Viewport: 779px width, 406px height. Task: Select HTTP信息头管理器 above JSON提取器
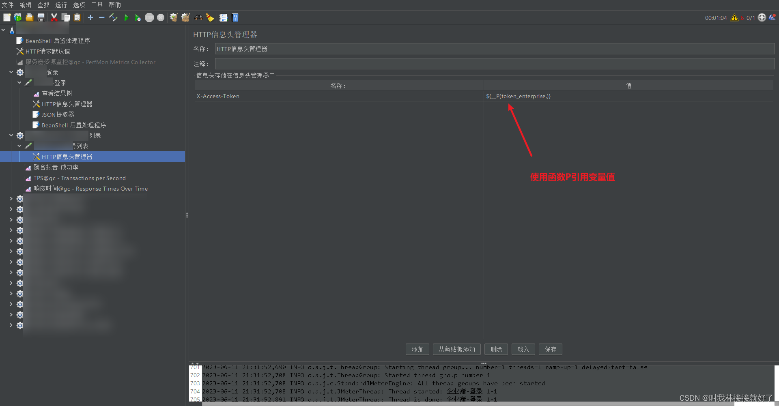point(62,104)
